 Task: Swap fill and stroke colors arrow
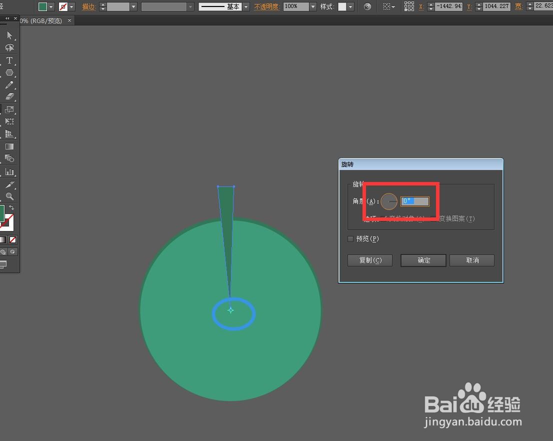(x=11, y=207)
